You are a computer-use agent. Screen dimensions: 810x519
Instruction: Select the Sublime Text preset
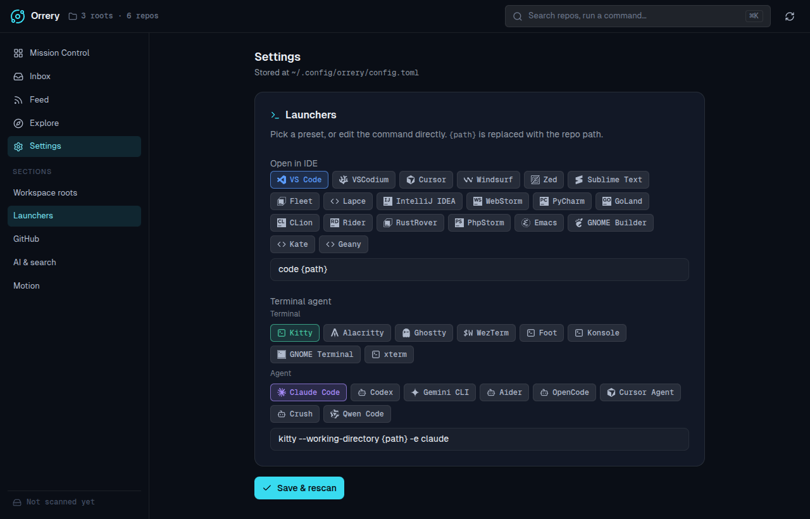point(608,180)
